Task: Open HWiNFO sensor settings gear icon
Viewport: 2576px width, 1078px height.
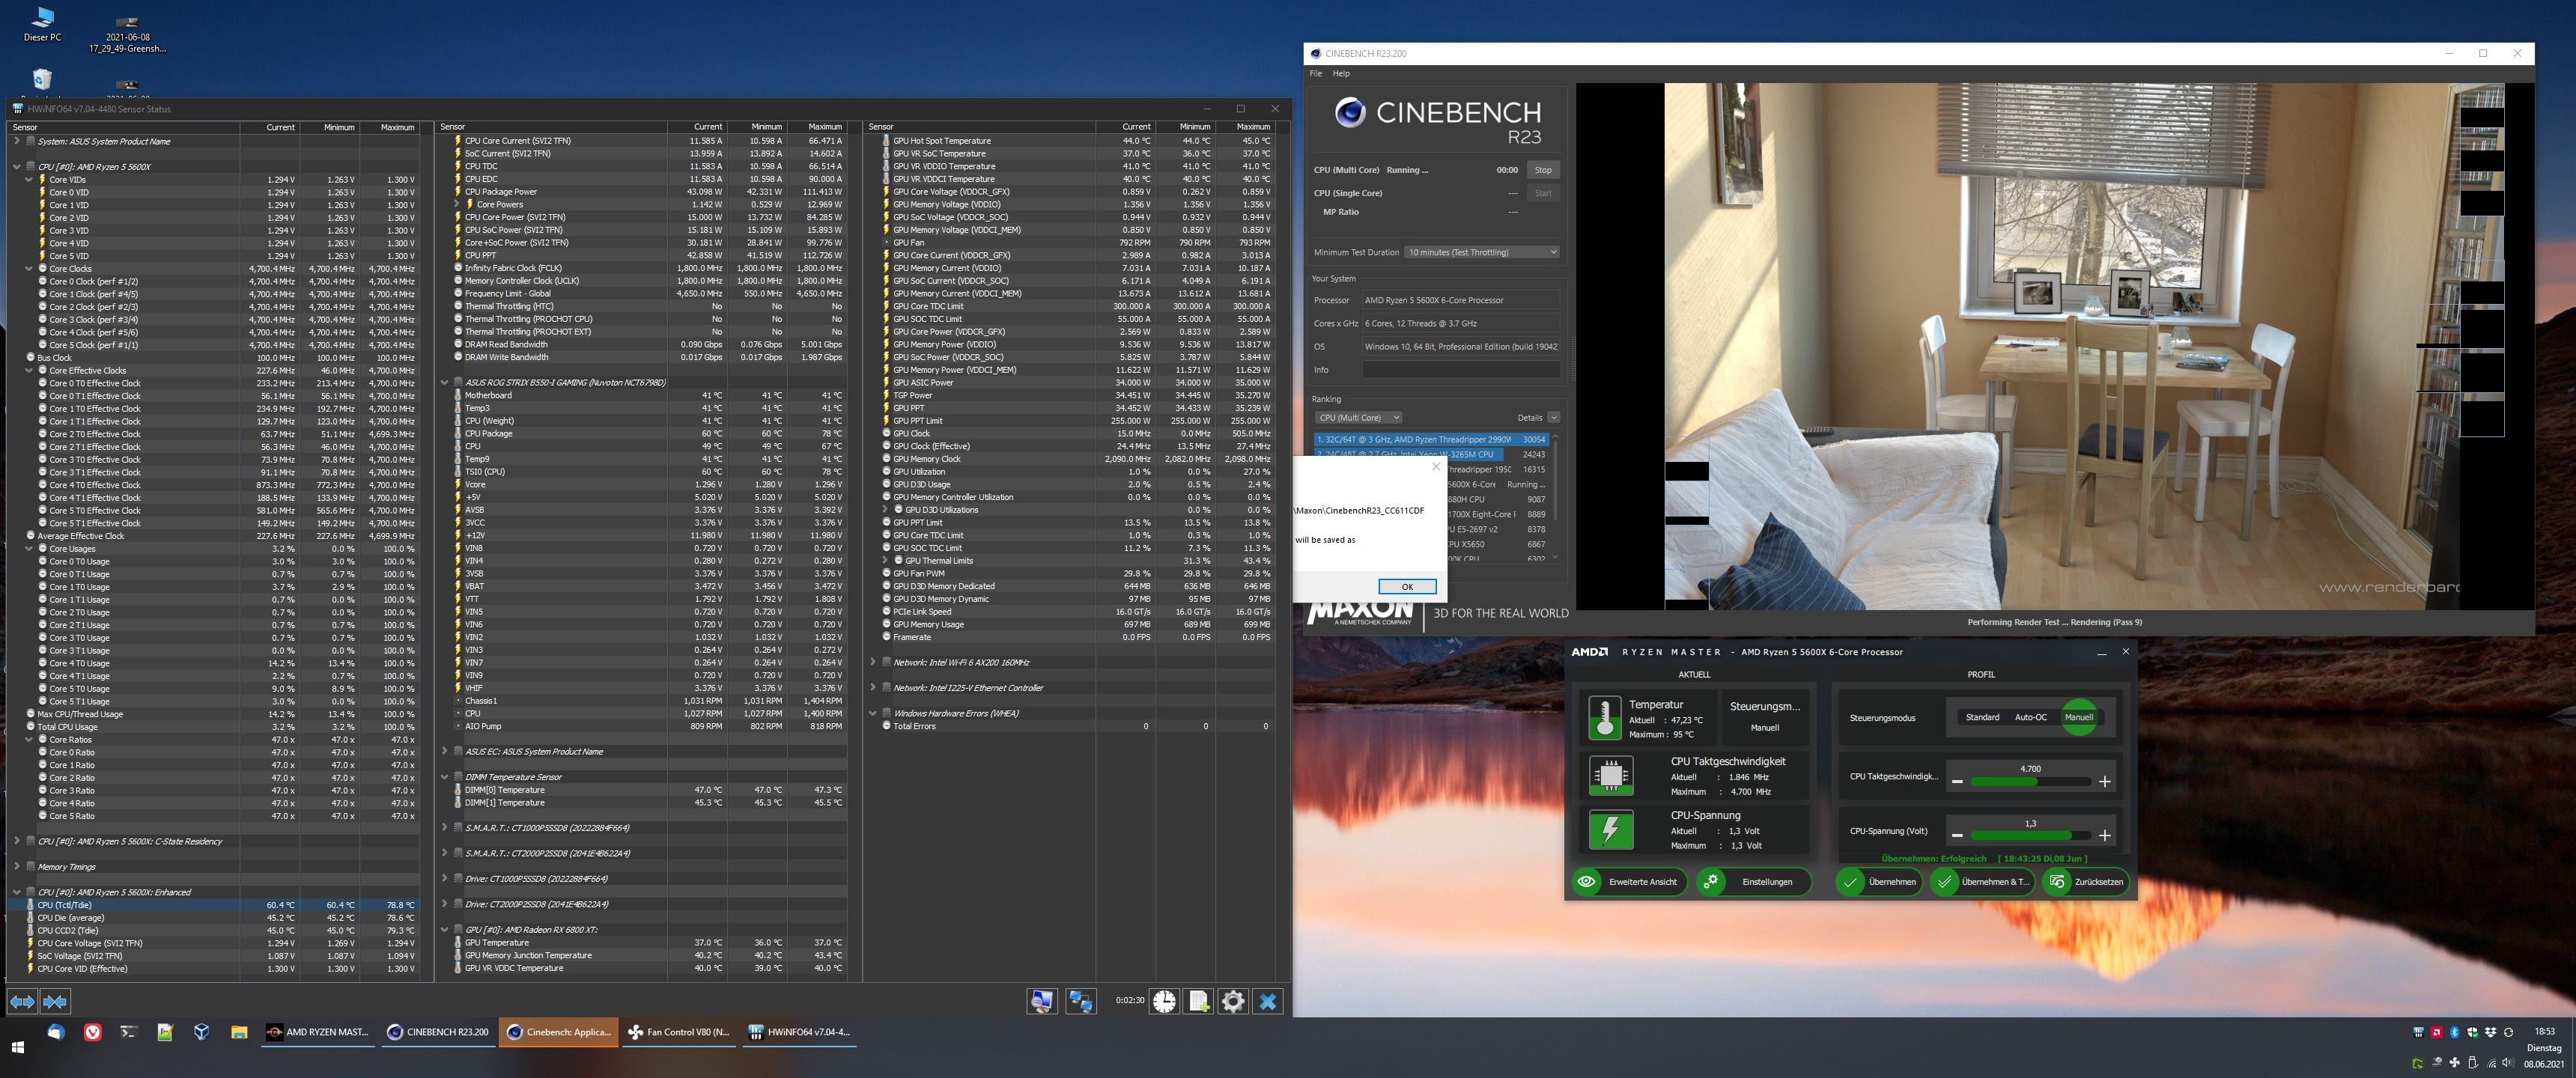Action: coord(1233,1001)
